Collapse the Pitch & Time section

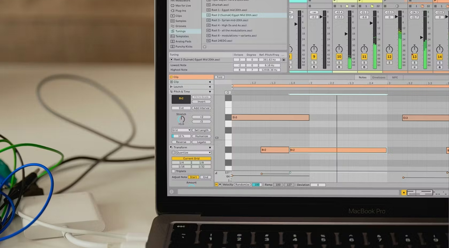click(x=210, y=92)
